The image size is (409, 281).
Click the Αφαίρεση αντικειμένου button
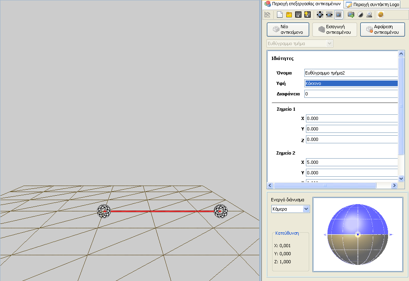[383, 29]
